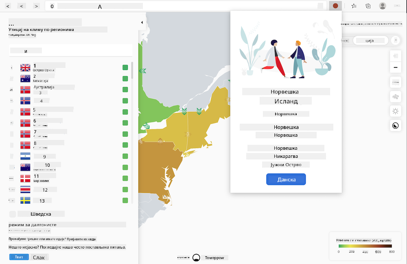Image resolution: width=407 pixels, height=264 pixels.
Task: Open the frequently asked questions link
Action: pos(67,247)
